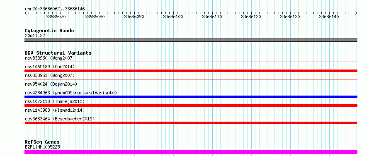Click ruler position 33686120
Screen dimensions: 369x156
click(251, 17)
